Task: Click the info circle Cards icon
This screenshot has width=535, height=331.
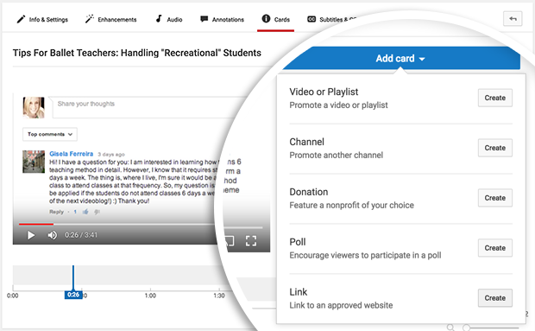Action: [x=266, y=19]
